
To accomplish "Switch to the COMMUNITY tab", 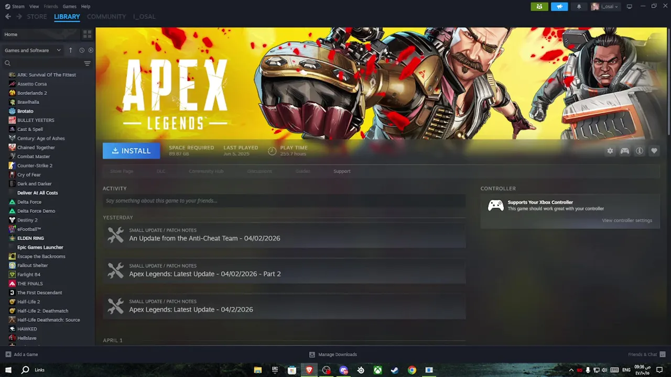I will point(106,17).
